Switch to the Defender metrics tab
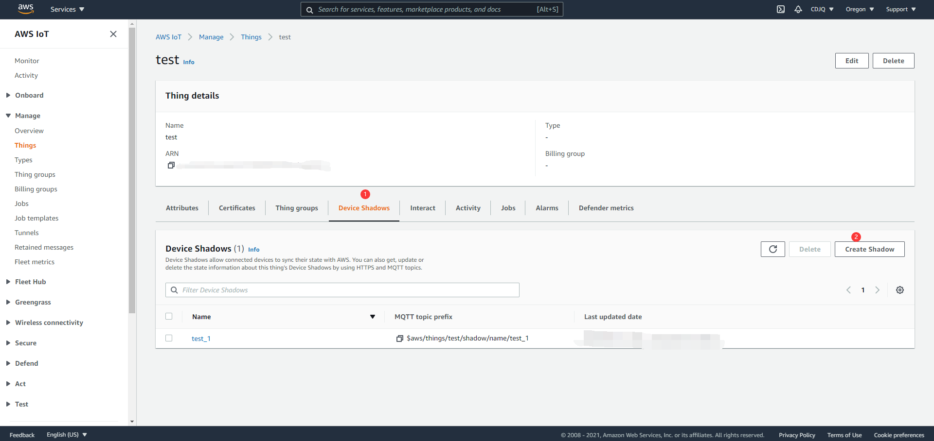Image resolution: width=934 pixels, height=441 pixels. click(x=606, y=208)
